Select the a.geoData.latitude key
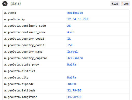This screenshot has width=132, height=100. (x=20, y=90)
